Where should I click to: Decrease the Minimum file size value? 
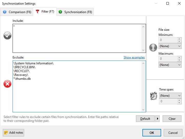[179, 41]
